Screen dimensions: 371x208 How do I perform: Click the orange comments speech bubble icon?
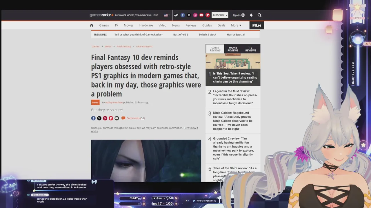point(123,118)
